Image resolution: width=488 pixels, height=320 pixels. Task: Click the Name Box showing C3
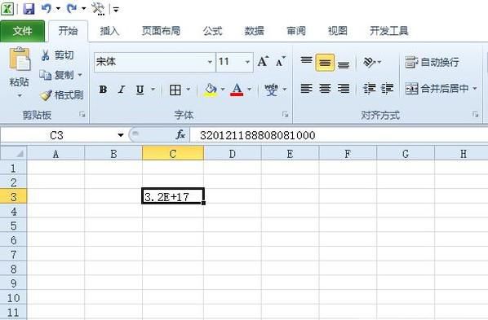(x=57, y=135)
